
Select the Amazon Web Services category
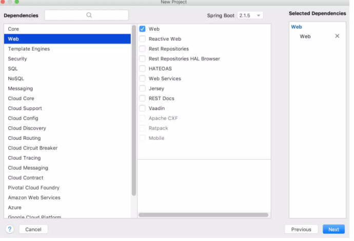[x=34, y=197]
